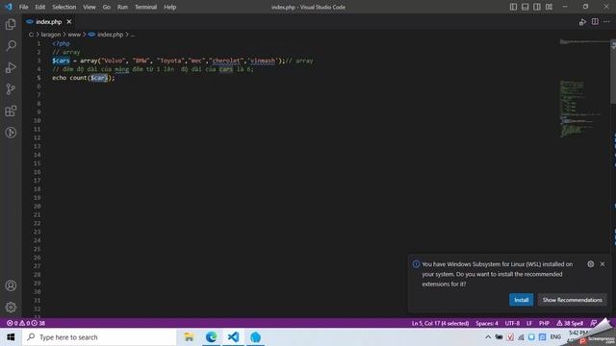This screenshot has width=616, height=346.
Task: Open the Manage gear in activity bar
Action: pos(11,308)
